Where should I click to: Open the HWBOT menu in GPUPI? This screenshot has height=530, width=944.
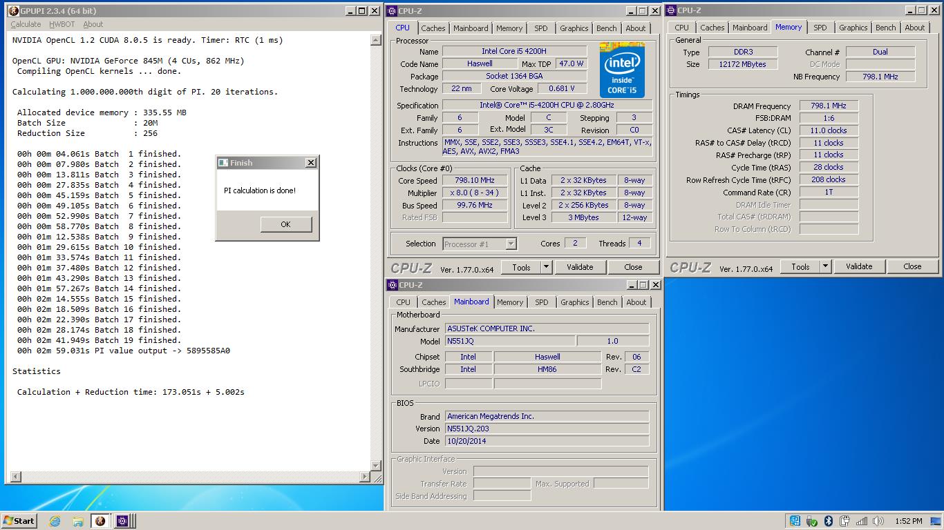click(62, 24)
